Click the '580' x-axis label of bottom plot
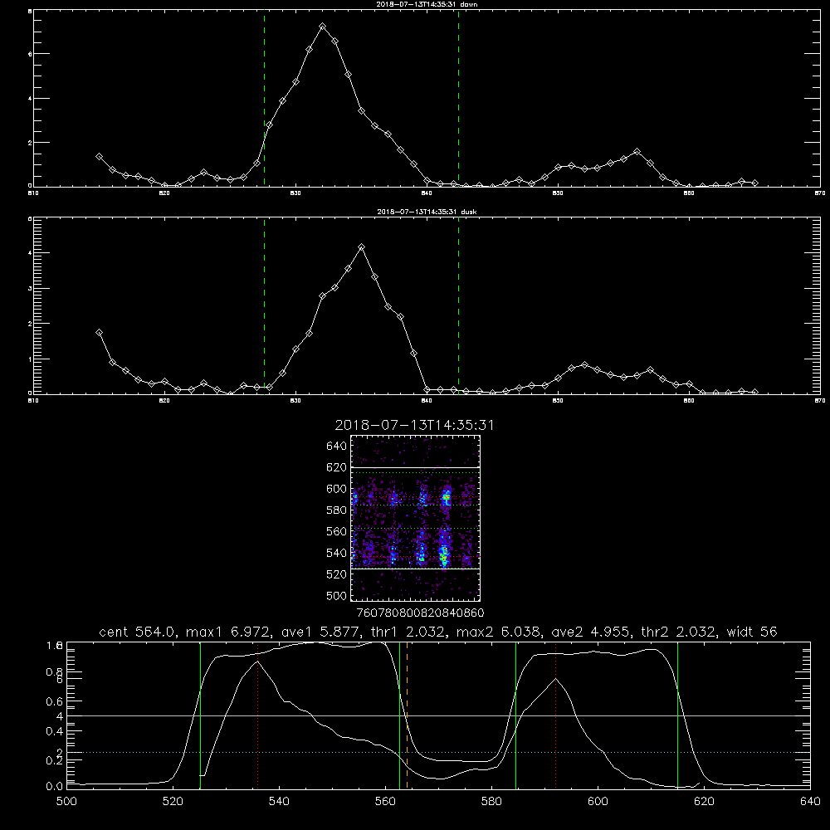 (491, 802)
